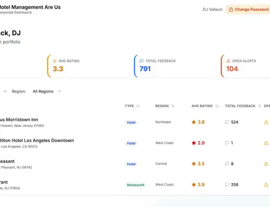Click the feedback bubble icon beside 258
The image size is (270, 207).
point(227,185)
